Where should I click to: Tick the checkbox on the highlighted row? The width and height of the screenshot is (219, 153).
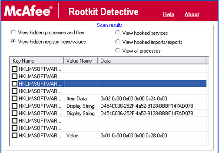pos(14,84)
